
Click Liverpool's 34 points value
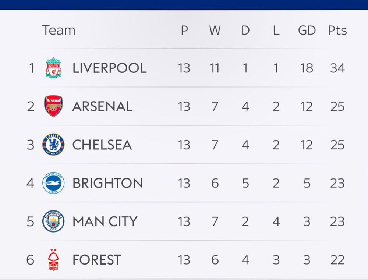pos(337,68)
